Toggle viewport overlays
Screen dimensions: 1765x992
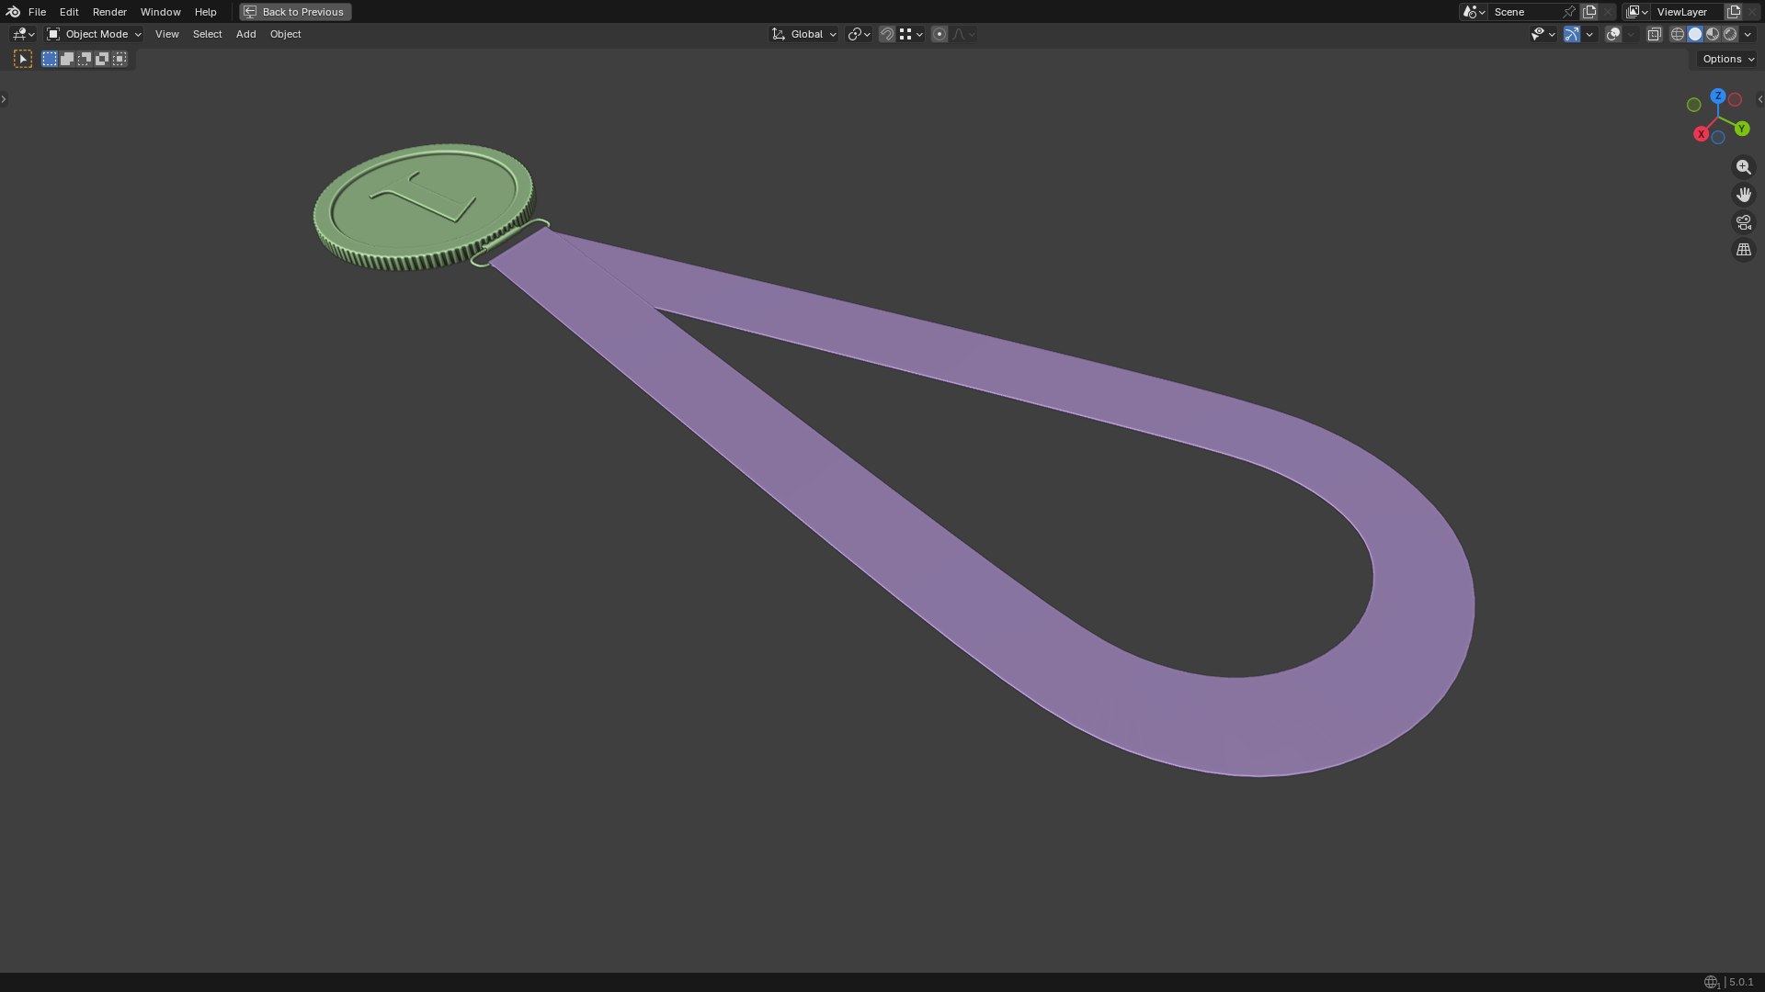tap(1613, 34)
